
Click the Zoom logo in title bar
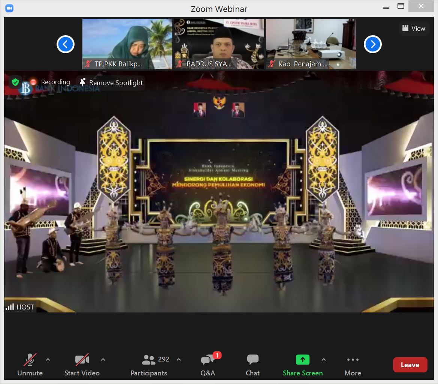[x=9, y=8]
